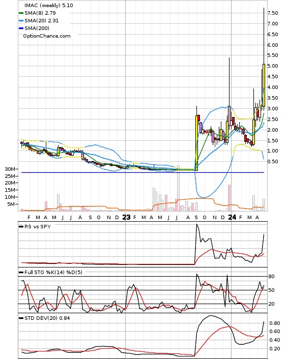Click the black Full STO legend marker
The height and width of the screenshot is (359, 288).
21,273
